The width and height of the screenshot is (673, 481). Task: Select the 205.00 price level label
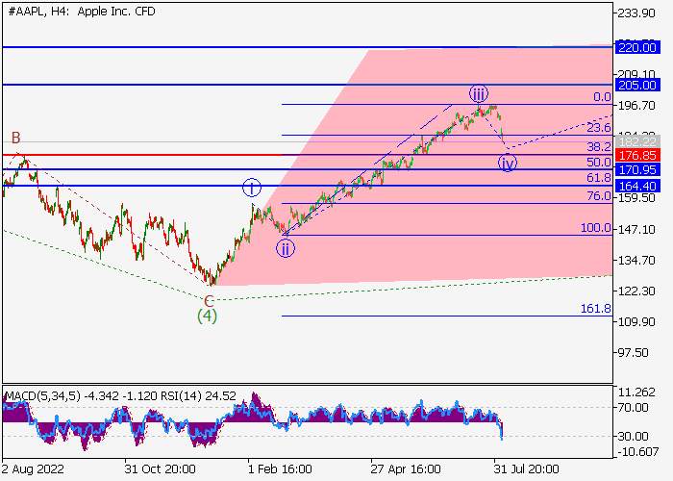[636, 85]
